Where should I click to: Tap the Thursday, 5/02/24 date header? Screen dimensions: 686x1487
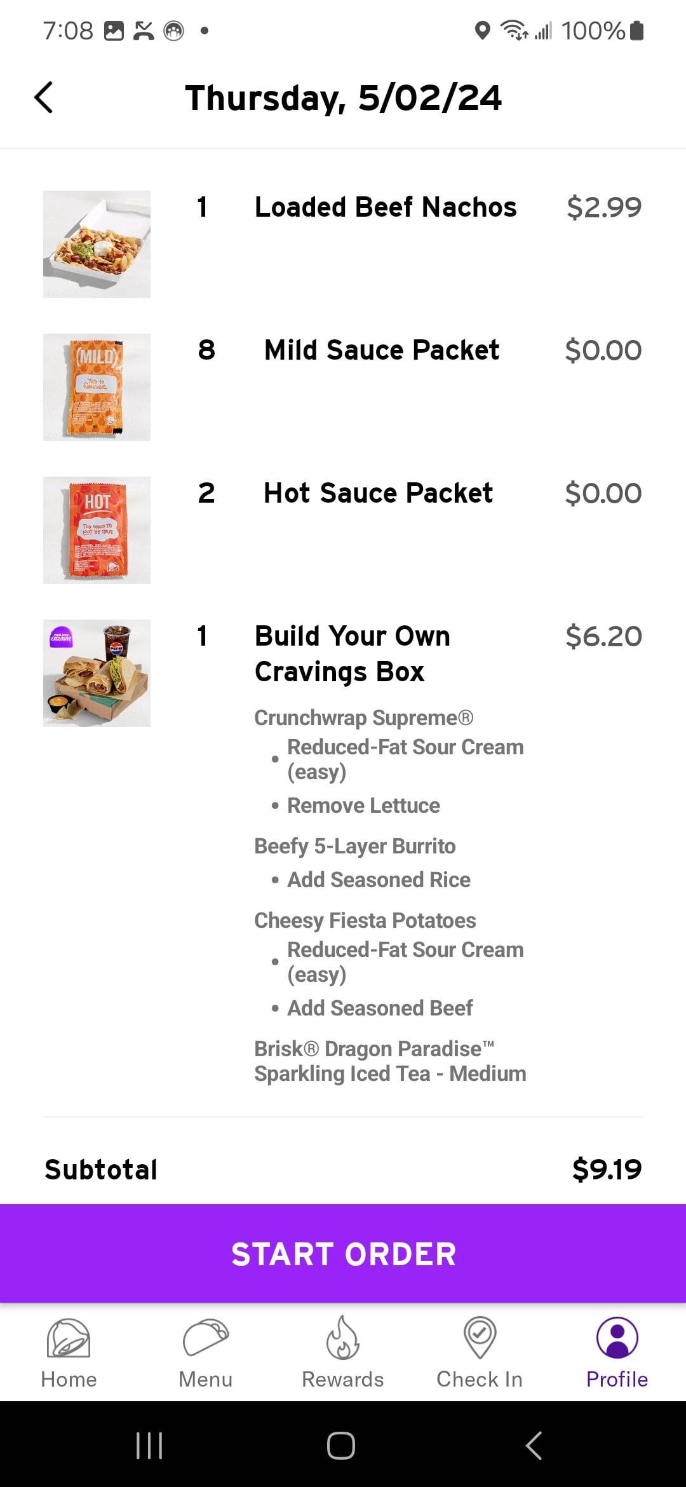click(x=343, y=98)
